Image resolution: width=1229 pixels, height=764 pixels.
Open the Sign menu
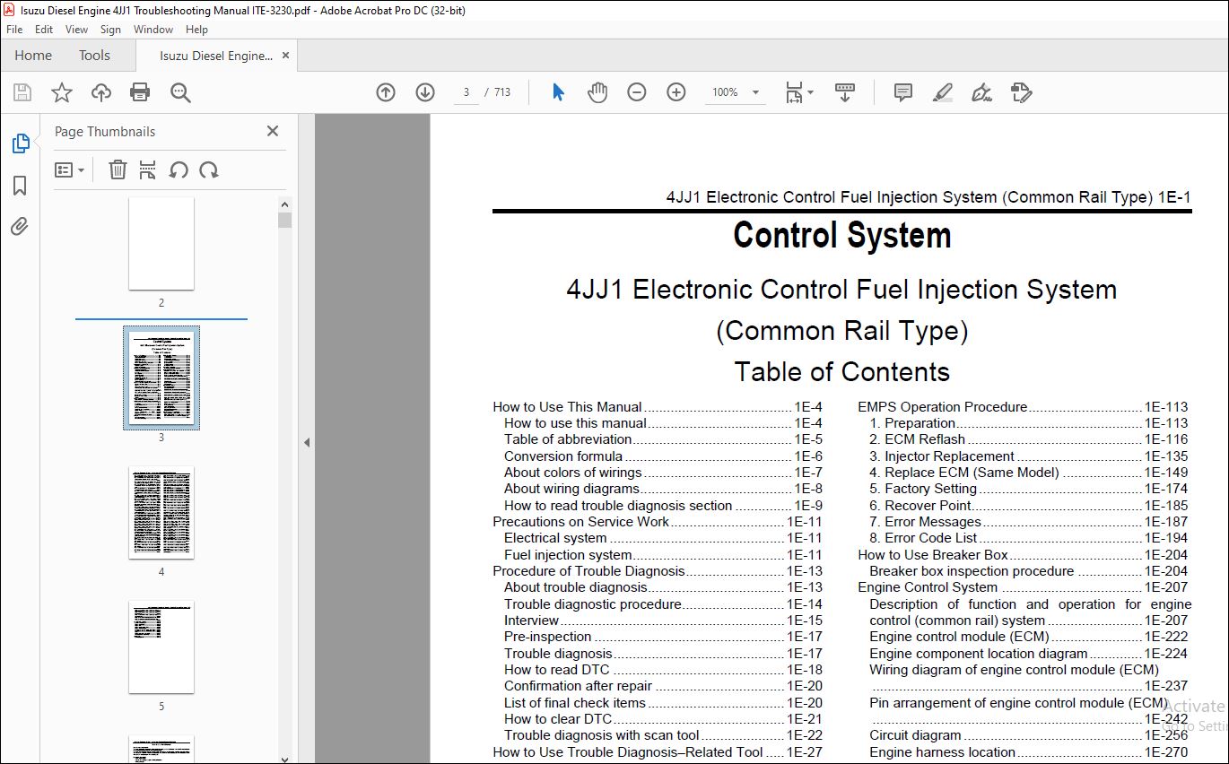(110, 30)
